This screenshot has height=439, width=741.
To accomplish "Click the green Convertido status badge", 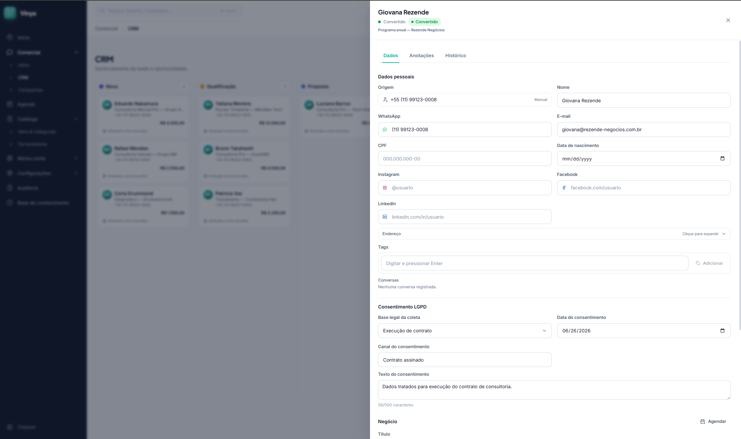I will 425,22.
